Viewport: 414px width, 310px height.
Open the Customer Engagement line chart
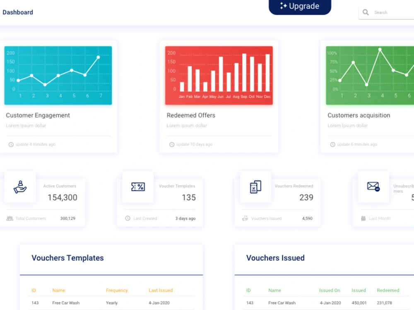tap(58, 75)
